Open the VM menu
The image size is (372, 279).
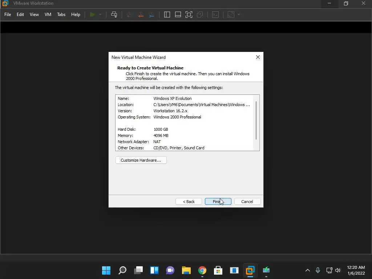[x=48, y=15]
